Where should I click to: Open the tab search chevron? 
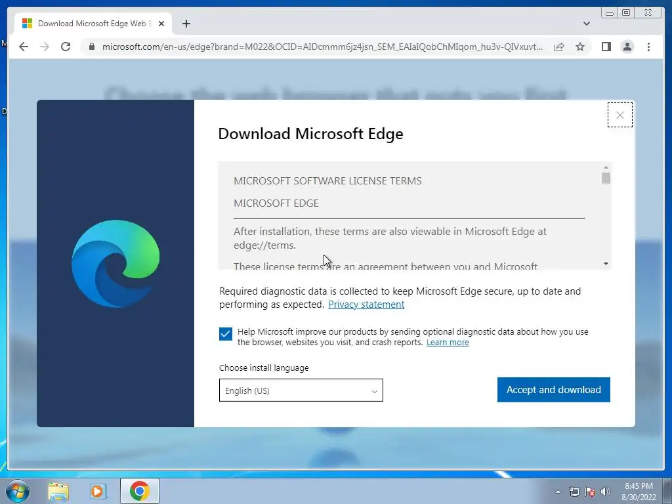coord(586,24)
